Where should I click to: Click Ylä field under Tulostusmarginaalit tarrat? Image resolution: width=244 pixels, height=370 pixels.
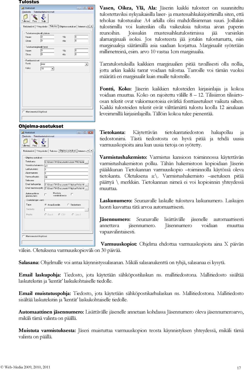tap(82, 50)
